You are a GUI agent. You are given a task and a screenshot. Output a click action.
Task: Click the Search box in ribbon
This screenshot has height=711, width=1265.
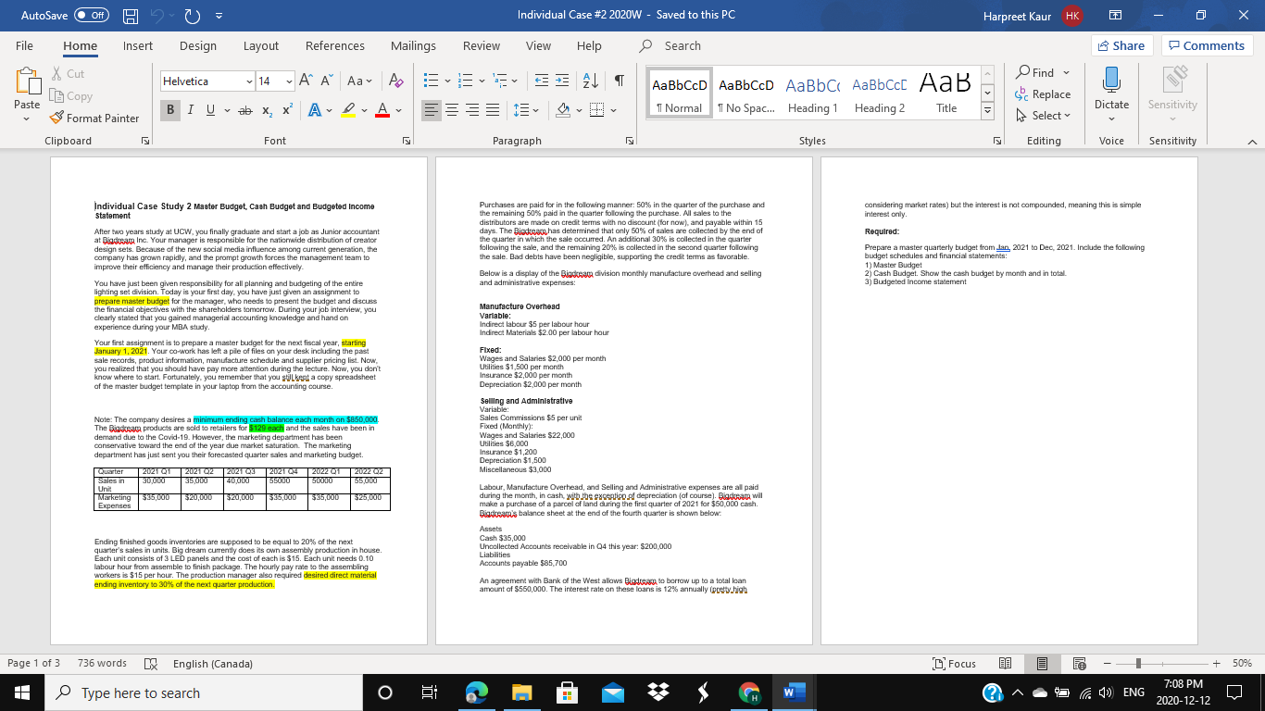(x=682, y=45)
